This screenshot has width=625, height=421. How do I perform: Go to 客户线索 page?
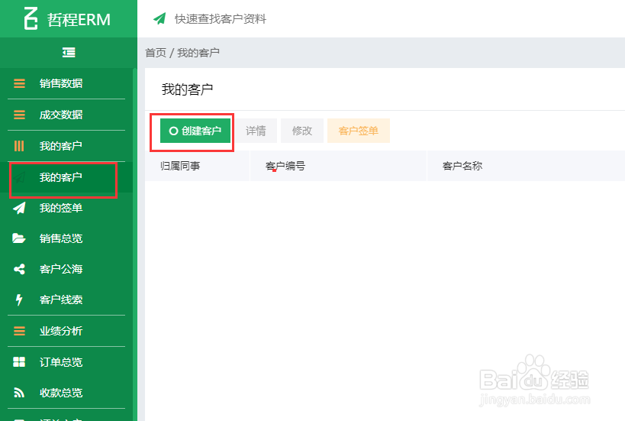[x=66, y=300]
